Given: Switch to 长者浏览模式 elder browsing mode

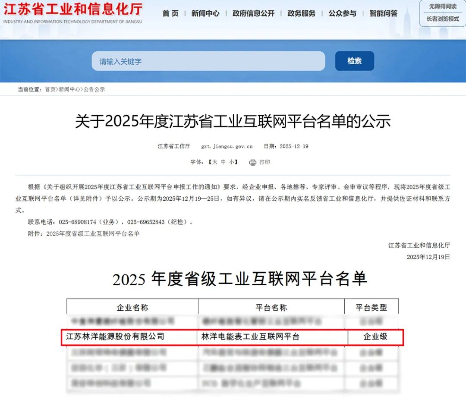Looking at the screenshot, I should pos(442,19).
